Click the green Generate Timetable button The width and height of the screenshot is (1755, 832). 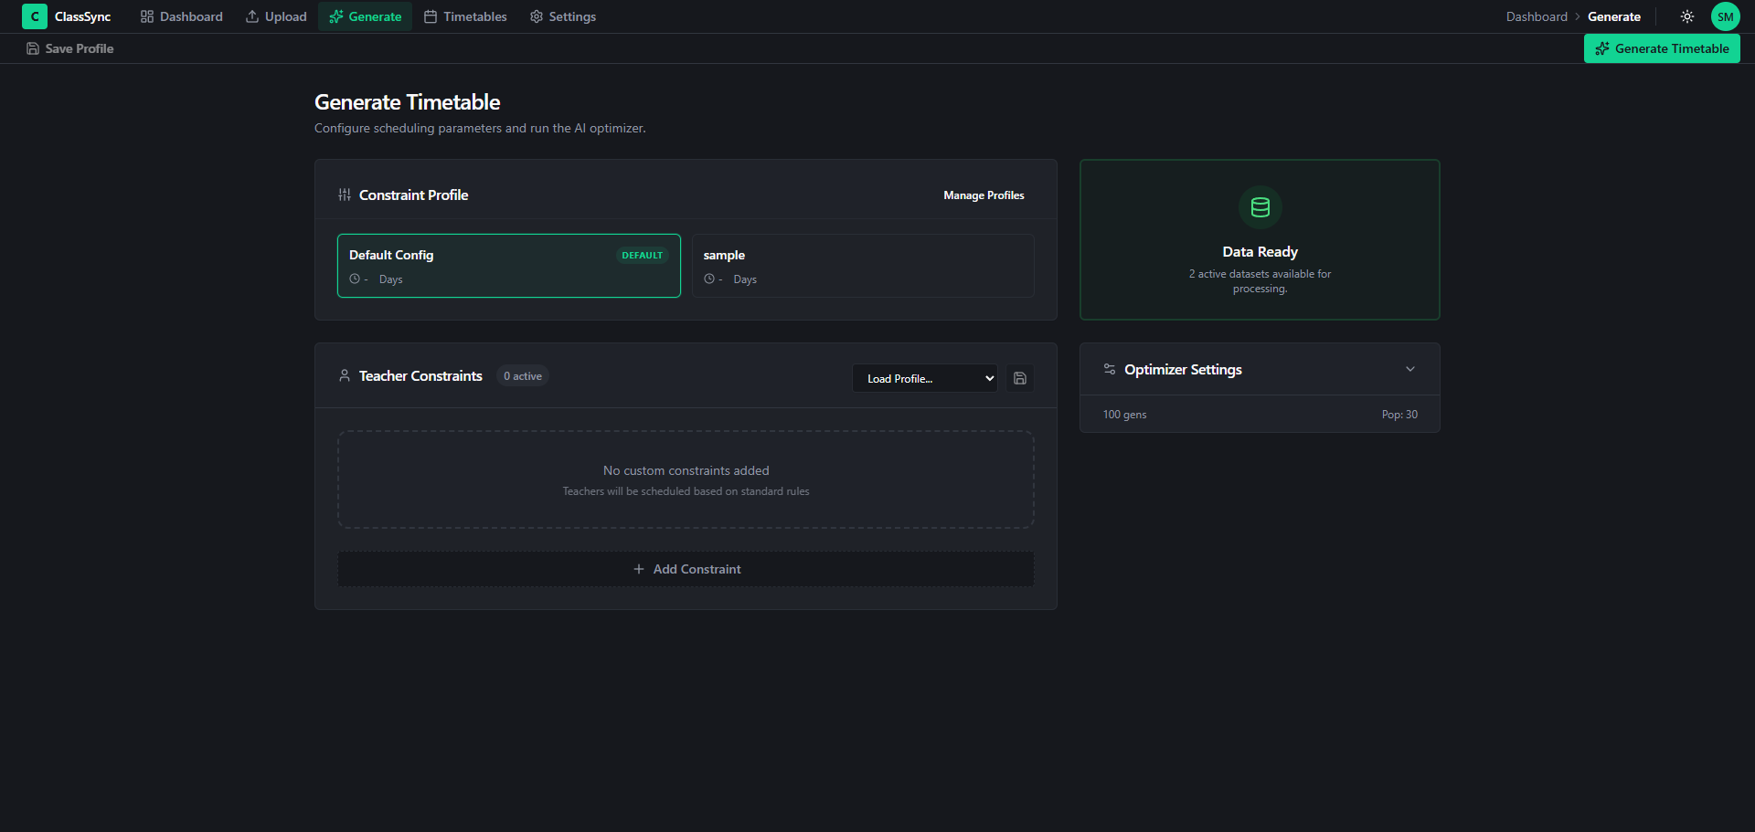click(x=1662, y=48)
